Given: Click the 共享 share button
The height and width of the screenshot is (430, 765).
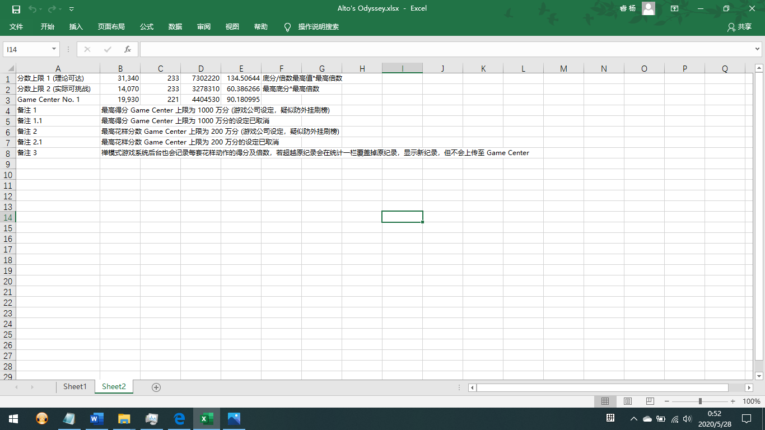Looking at the screenshot, I should tap(740, 27).
